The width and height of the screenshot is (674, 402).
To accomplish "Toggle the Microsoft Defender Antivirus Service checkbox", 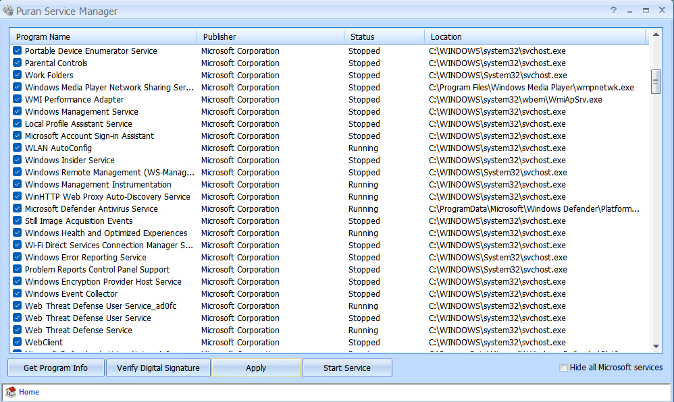I will coord(18,209).
